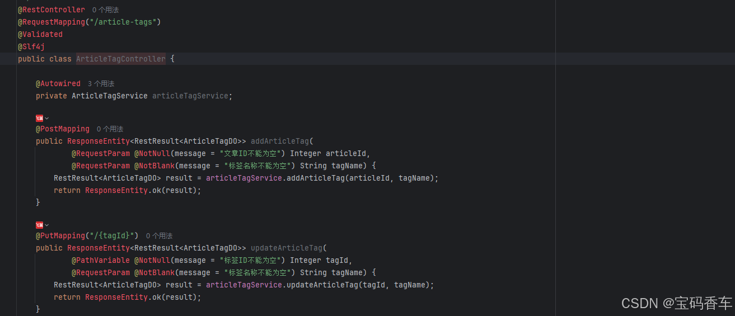This screenshot has width=735, height=316.
Task: Click the @Autowired annotation
Action: pos(58,83)
